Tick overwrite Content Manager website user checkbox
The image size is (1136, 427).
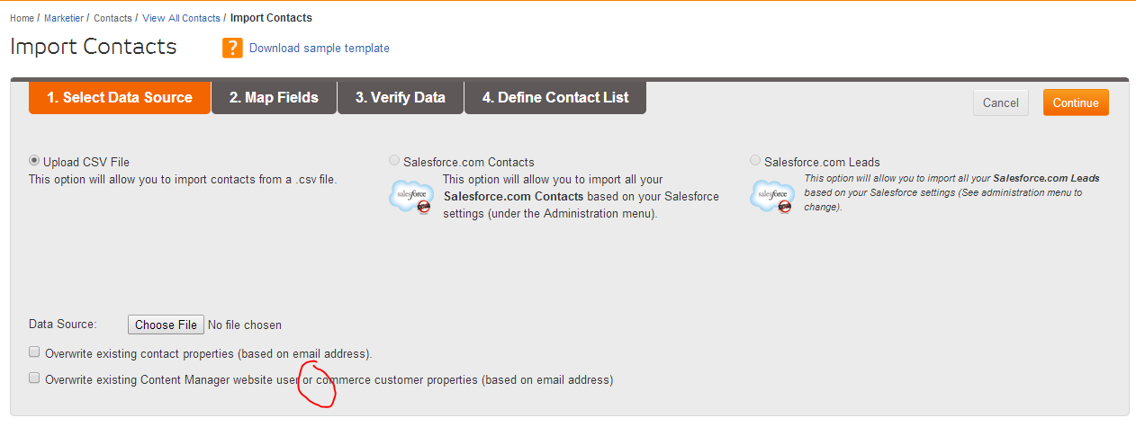[34, 378]
